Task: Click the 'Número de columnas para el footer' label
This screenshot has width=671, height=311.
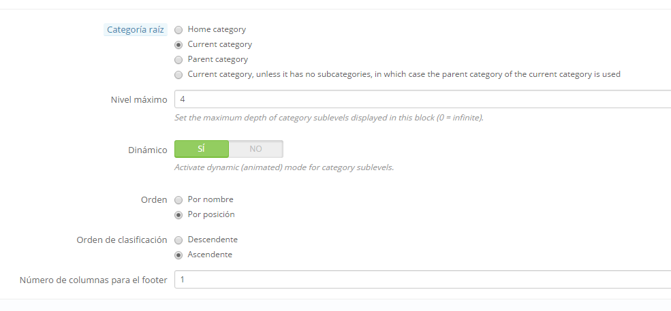Action: coord(93,280)
